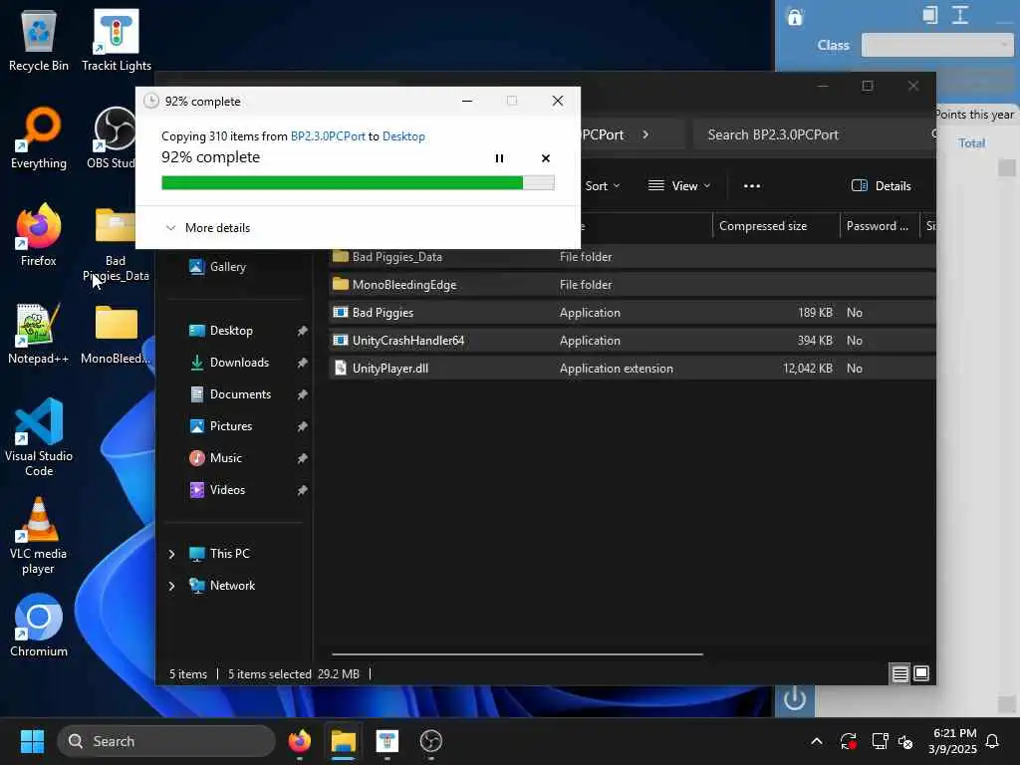
Task: Select the Bad Piggies application file
Action: (x=633, y=313)
